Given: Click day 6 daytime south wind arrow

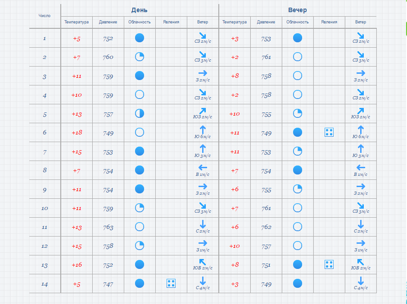Looking at the screenshot, I should (203, 130).
